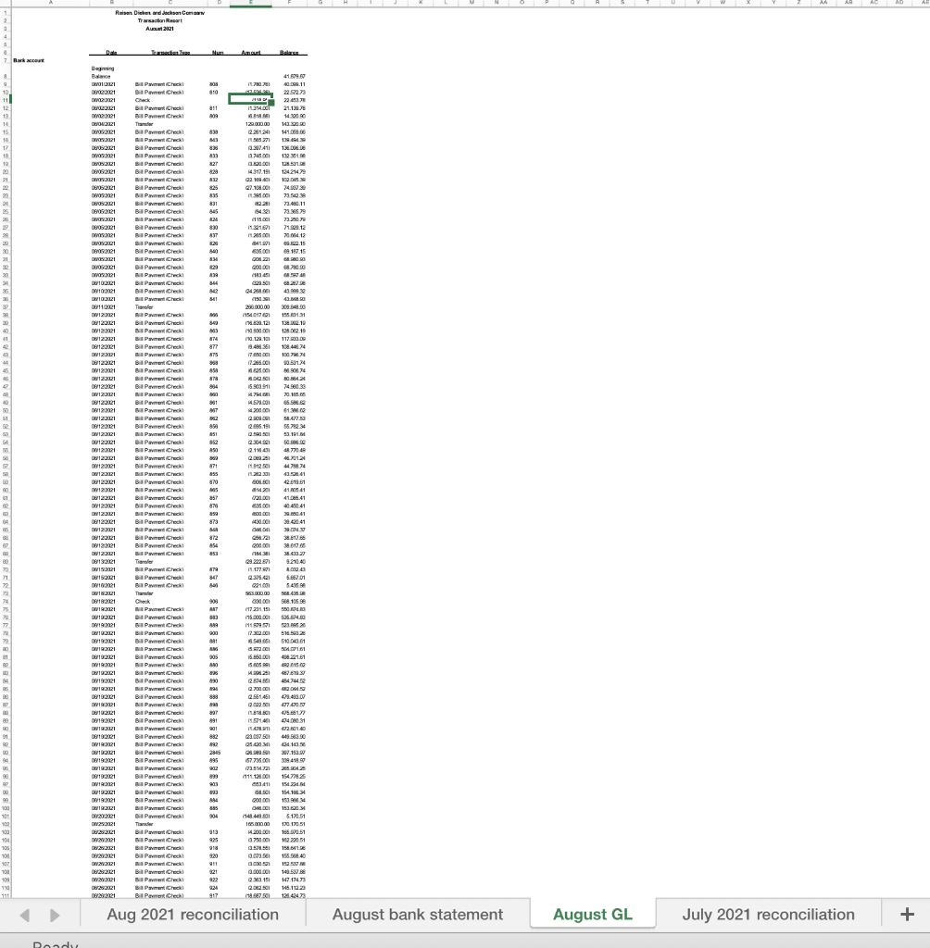This screenshot has height=948, width=930.
Task: Select the 08/04/2021 date cell in row 14
Action: [x=104, y=124]
